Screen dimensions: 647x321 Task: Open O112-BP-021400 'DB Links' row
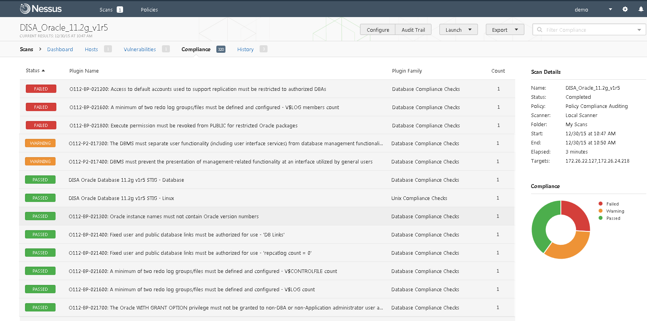point(267,235)
